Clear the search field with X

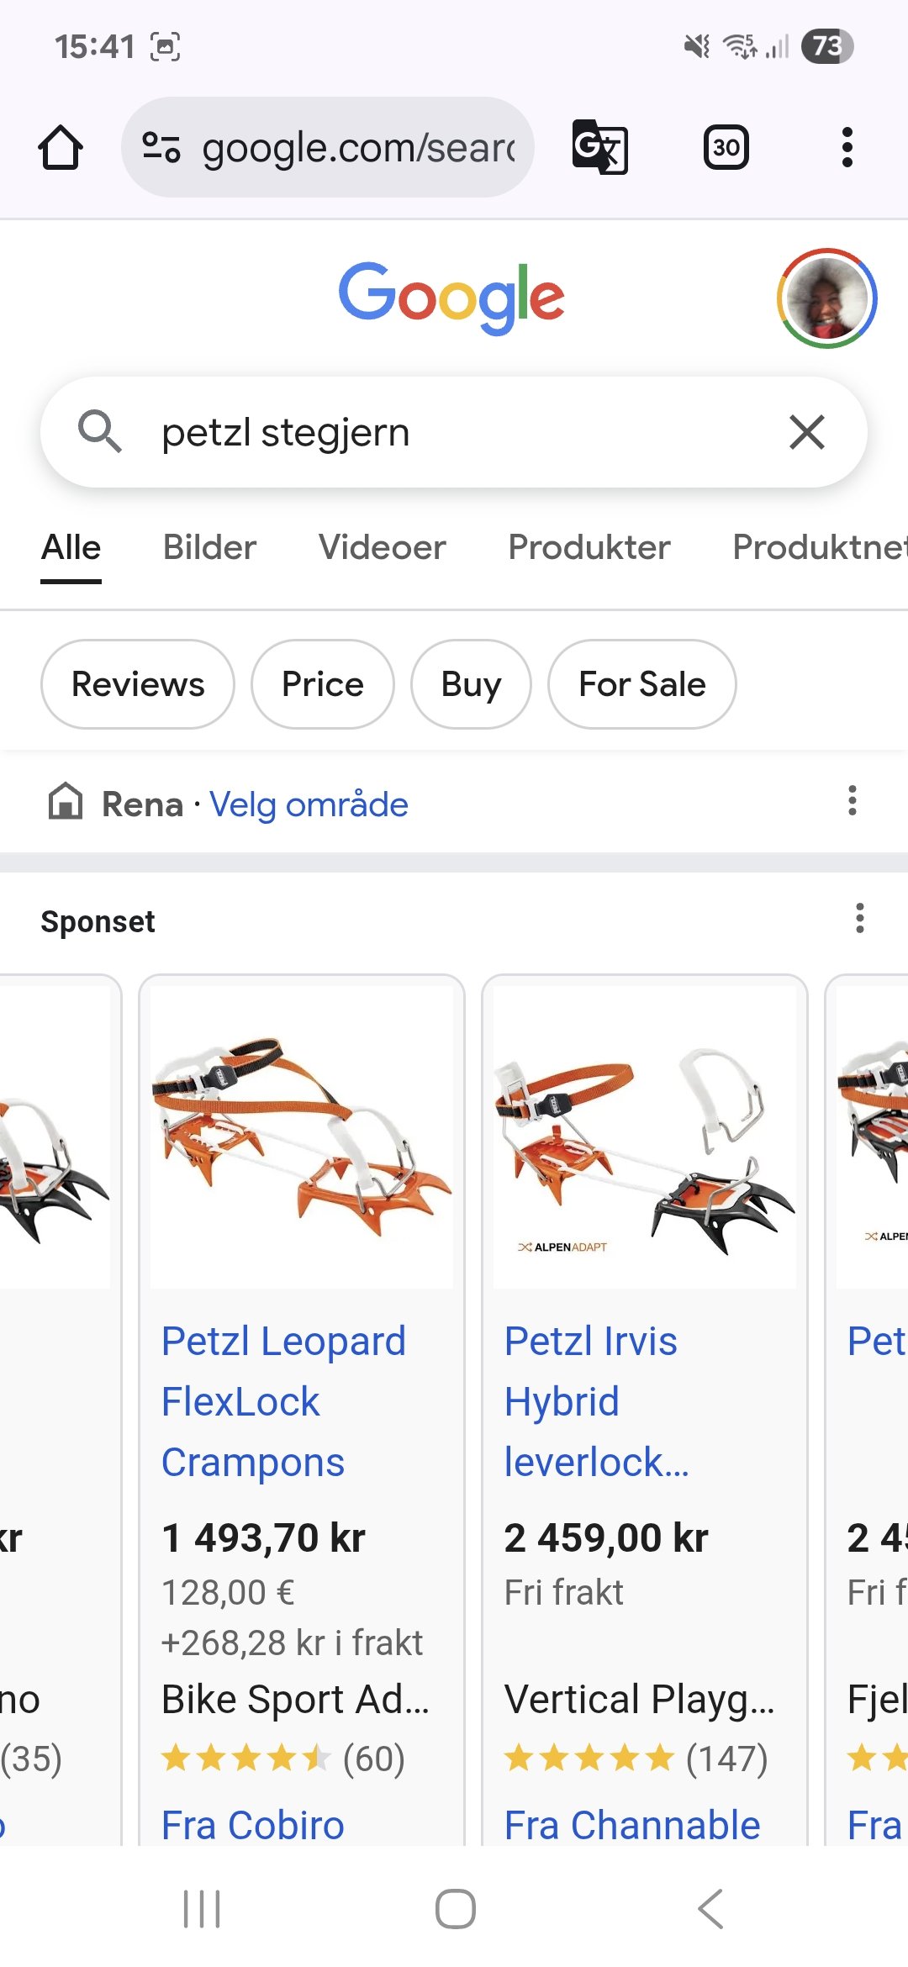tap(806, 433)
